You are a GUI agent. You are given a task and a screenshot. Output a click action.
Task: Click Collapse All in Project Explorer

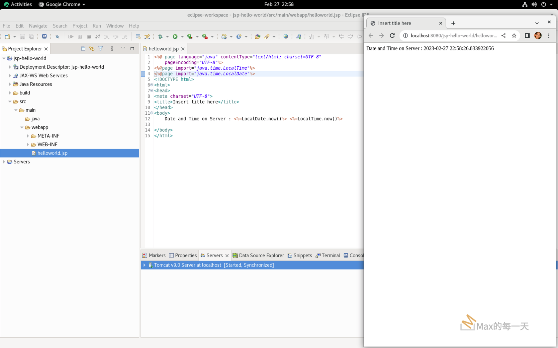coord(83,49)
